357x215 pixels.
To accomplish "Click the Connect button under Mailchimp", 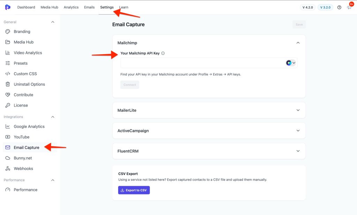I will [130, 85].
